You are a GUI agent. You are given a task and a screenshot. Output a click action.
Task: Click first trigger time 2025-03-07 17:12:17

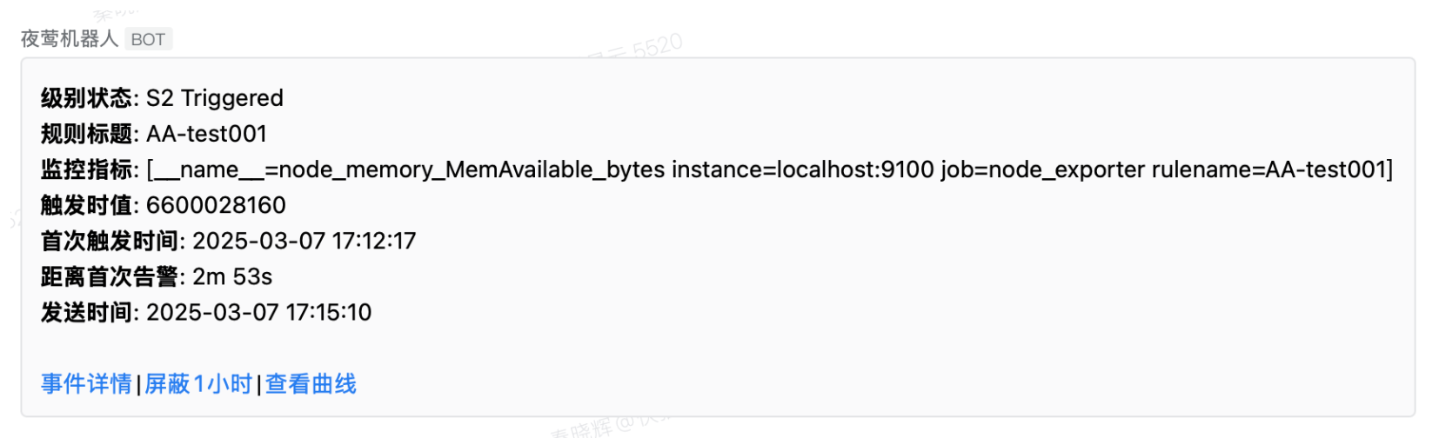click(x=304, y=241)
